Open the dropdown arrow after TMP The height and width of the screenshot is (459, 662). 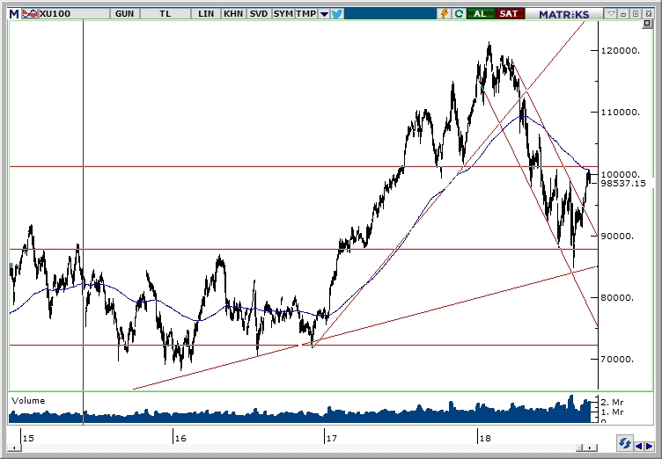tap(324, 14)
